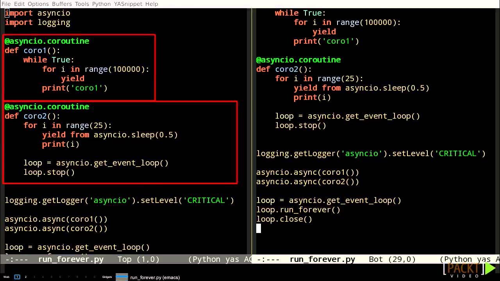The height and width of the screenshot is (281, 500).
Task: Click 'asyncio.async(coro1())' in right pane
Action: click(x=307, y=172)
